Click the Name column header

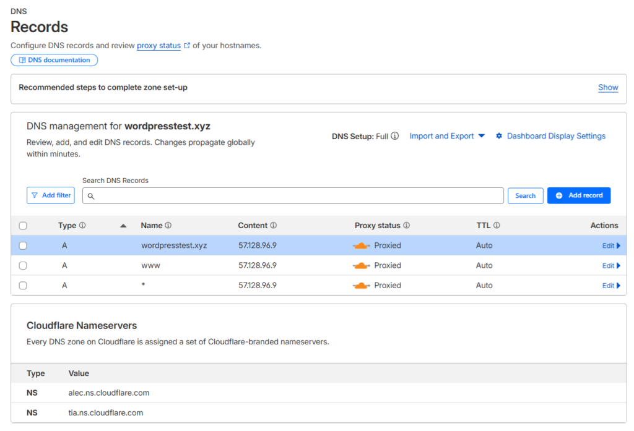(152, 226)
